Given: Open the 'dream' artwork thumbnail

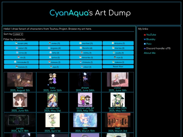Looking at the screenshot, I should pos(85,79).
